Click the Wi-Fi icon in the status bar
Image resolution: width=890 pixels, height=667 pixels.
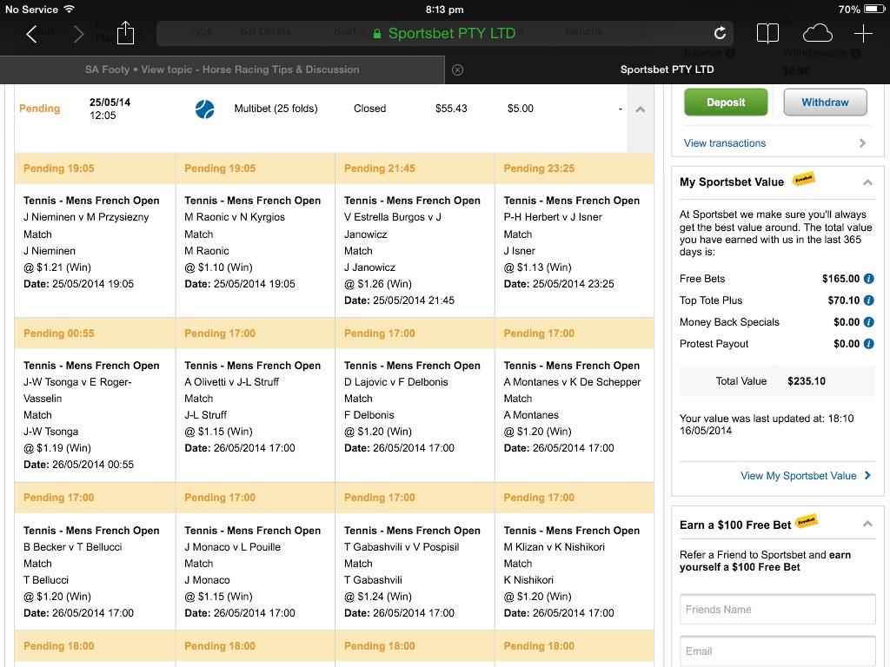click(70, 9)
